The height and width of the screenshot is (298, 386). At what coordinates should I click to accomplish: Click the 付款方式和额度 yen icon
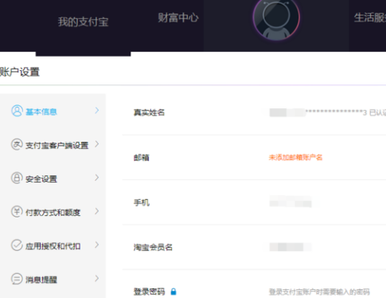point(17,212)
